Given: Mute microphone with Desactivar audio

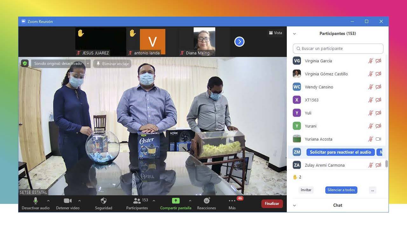Looking at the screenshot, I should [36, 201].
